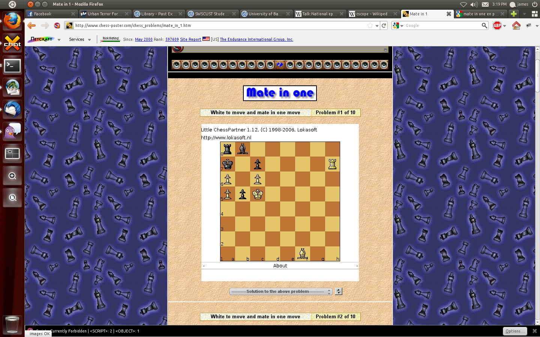
Task: Click the Home button in the toolbar
Action: [516, 25]
